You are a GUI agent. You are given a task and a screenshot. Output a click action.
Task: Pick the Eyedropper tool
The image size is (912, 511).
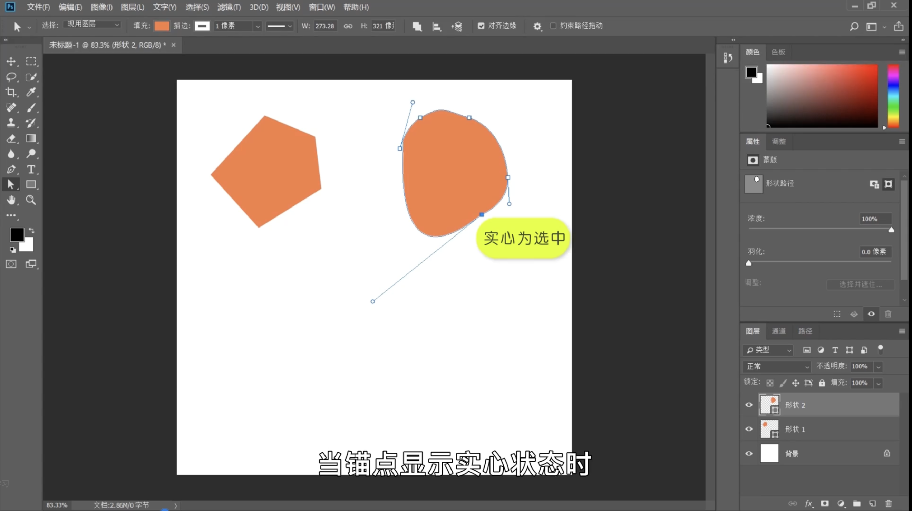click(31, 93)
